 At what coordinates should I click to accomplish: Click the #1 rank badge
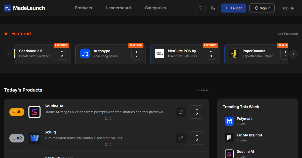(17, 112)
